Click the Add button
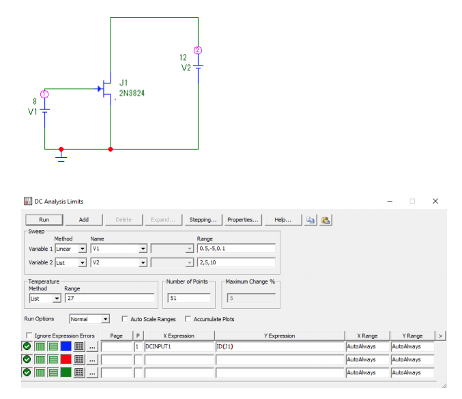Image resolution: width=462 pixels, height=399 pixels. pyautogui.click(x=84, y=220)
